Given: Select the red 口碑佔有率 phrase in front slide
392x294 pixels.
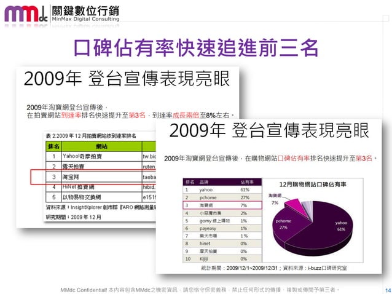Looking at the screenshot, I should tap(294, 159).
